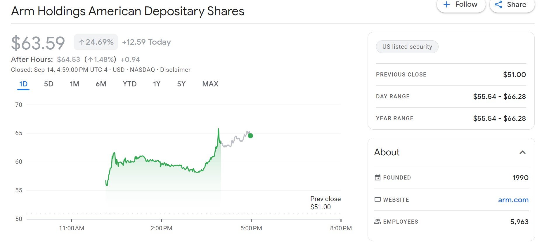Click the green upward arrow in 24.69% badge
This screenshot has height=242, width=542.
click(82, 42)
